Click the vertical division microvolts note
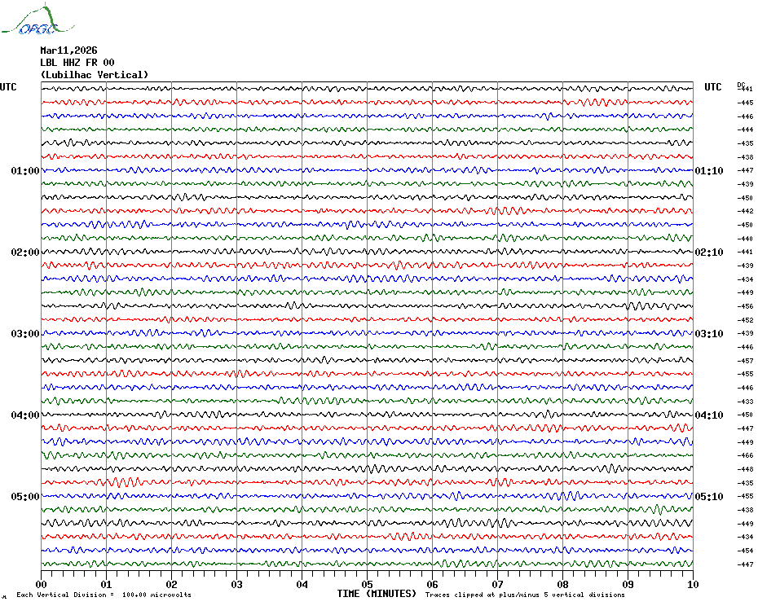 [104, 595]
